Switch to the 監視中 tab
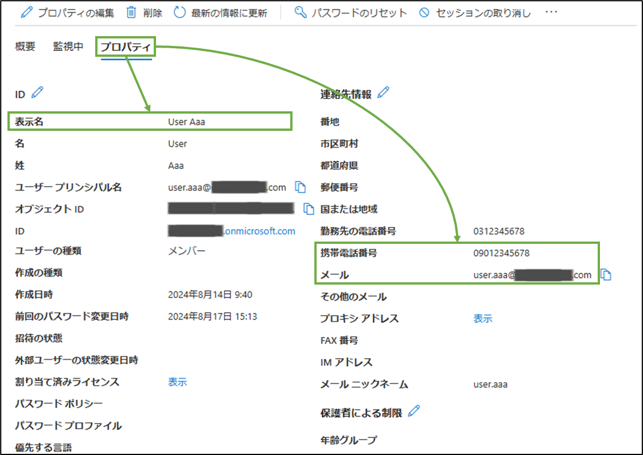This screenshot has width=643, height=455. [68, 46]
